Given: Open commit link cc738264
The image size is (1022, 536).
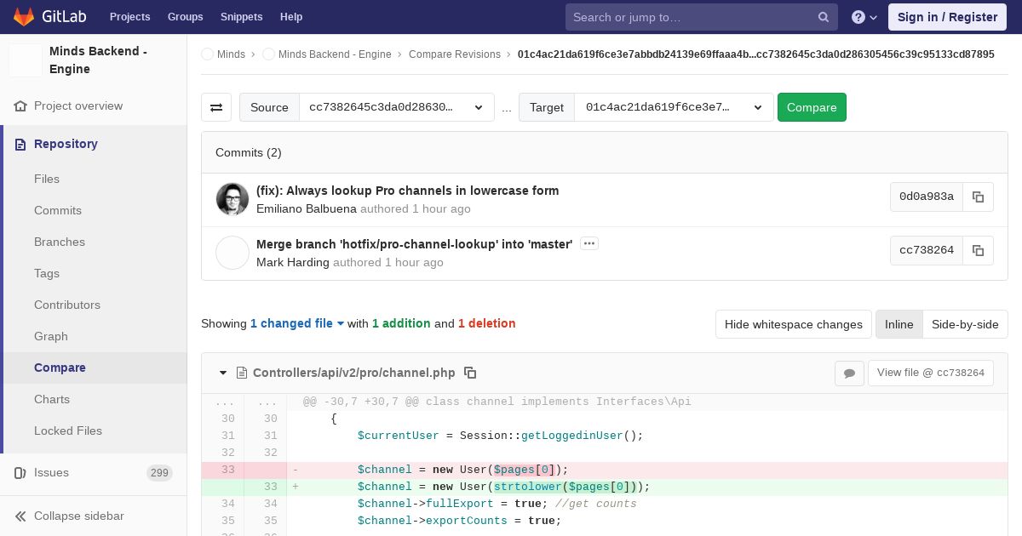Looking at the screenshot, I should (x=927, y=250).
